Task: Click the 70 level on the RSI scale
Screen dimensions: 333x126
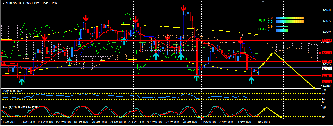Action: (x=324, y=94)
